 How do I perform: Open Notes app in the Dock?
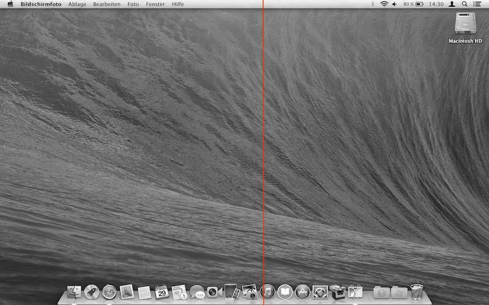coord(144,292)
